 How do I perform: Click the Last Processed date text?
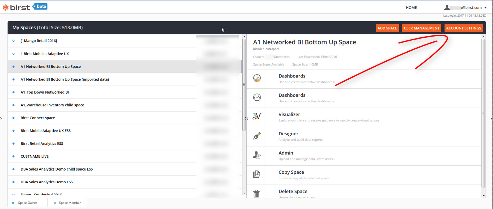(x=317, y=57)
